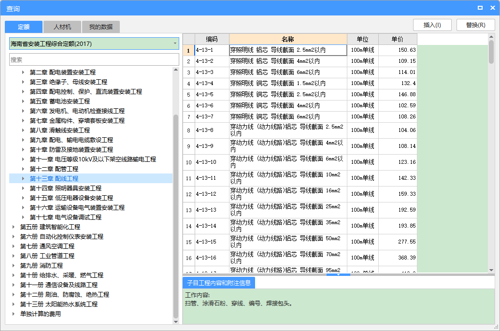500x331 pixels.
Task: Click price cell 108.14
Action: pyautogui.click(x=398, y=146)
